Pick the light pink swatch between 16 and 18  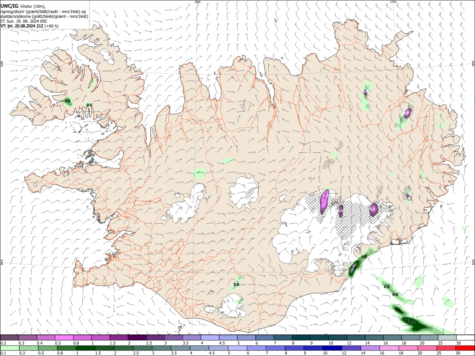coord(389,348)
